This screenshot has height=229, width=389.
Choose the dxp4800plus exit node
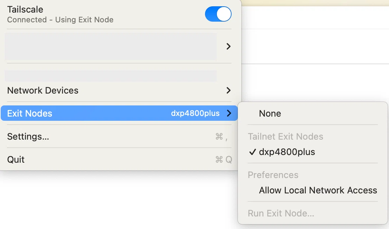(x=313, y=152)
